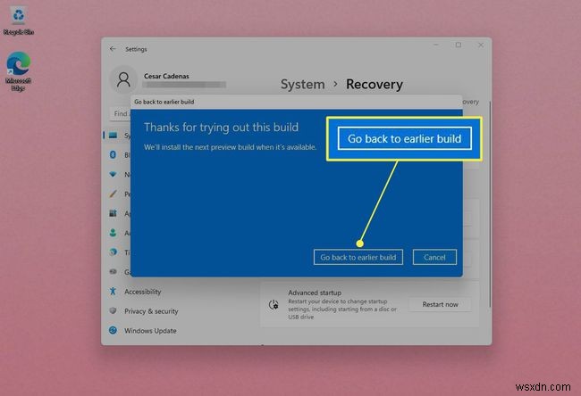
Task: Open Accessibility settings page
Action: pyautogui.click(x=143, y=292)
